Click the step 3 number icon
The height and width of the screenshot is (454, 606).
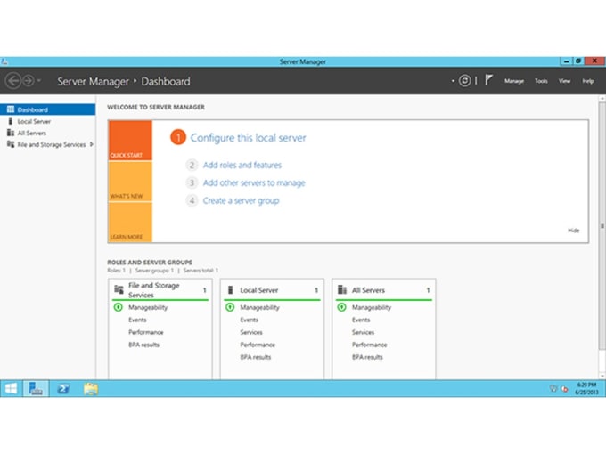pyautogui.click(x=192, y=183)
